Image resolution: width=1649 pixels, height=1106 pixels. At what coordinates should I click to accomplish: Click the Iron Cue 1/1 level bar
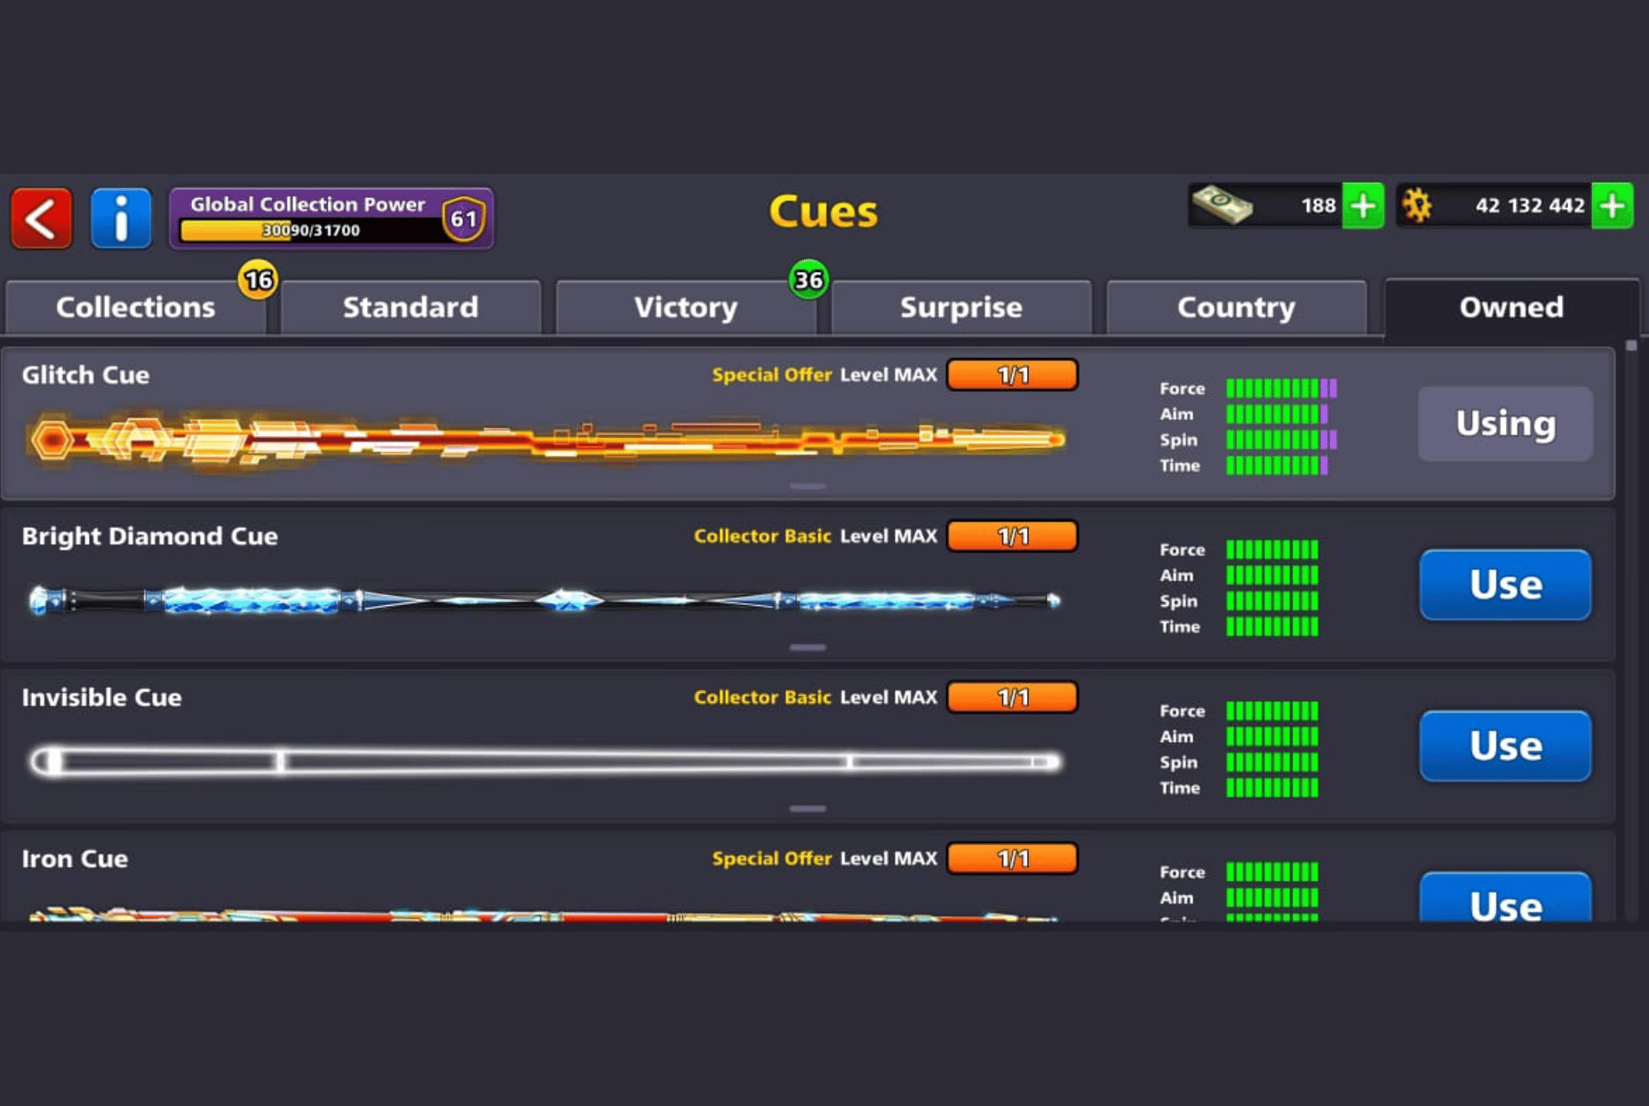point(1012,859)
